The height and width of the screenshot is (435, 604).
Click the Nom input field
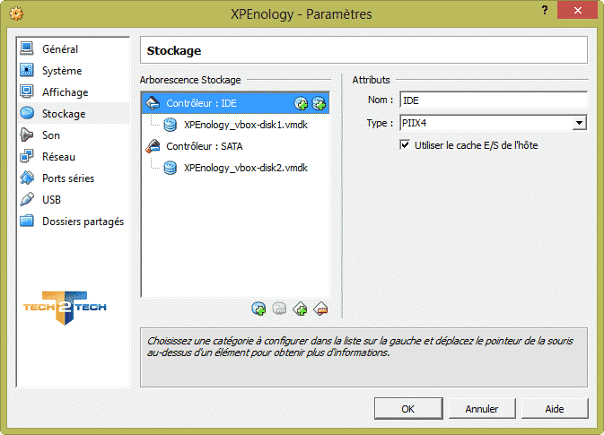pos(494,100)
